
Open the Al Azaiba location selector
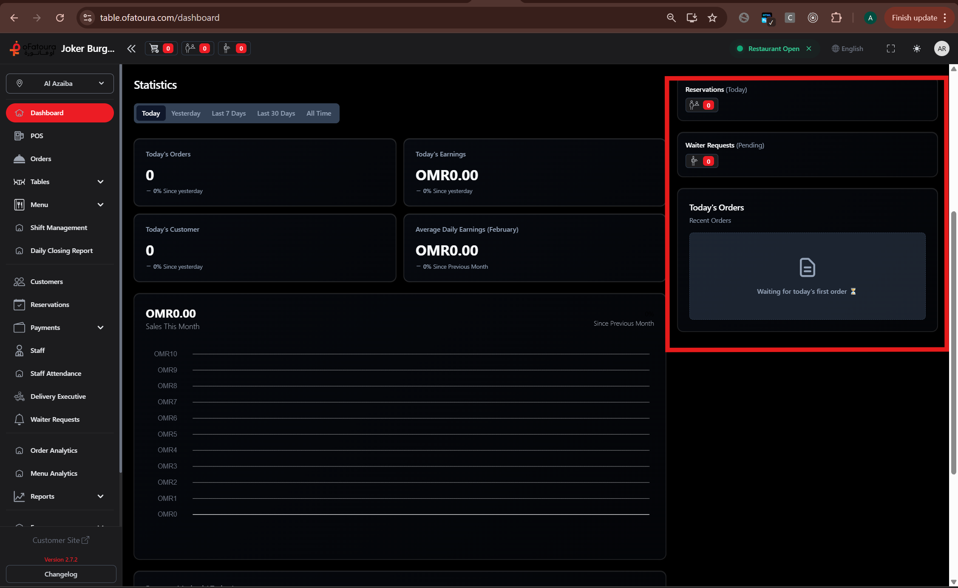[x=60, y=83]
